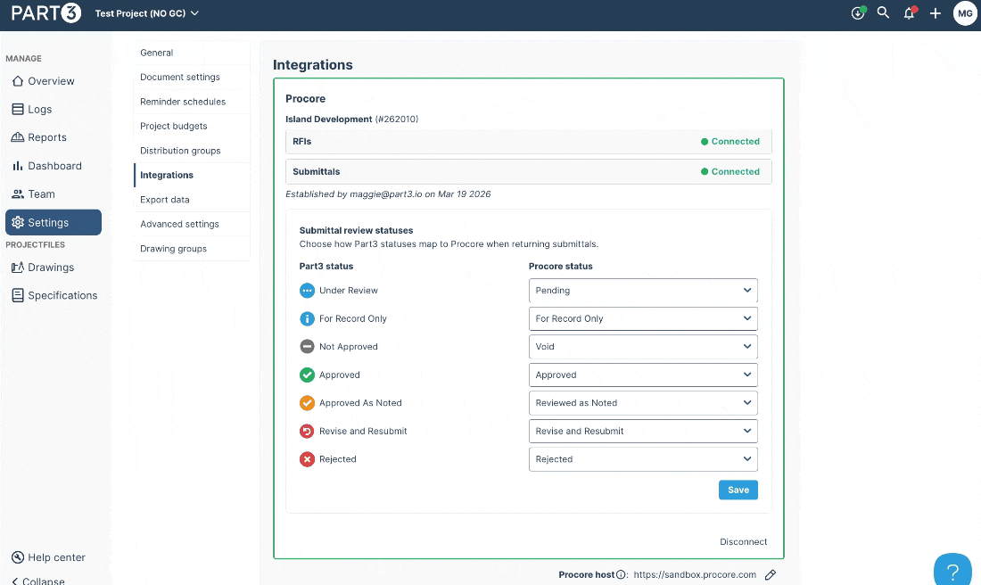Open the downloads status icon
Viewport: 981px width, 585px height.
pos(858,13)
